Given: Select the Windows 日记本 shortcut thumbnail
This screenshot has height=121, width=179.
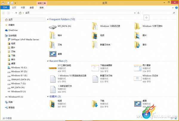Looking at the screenshot, I should click(138, 78).
